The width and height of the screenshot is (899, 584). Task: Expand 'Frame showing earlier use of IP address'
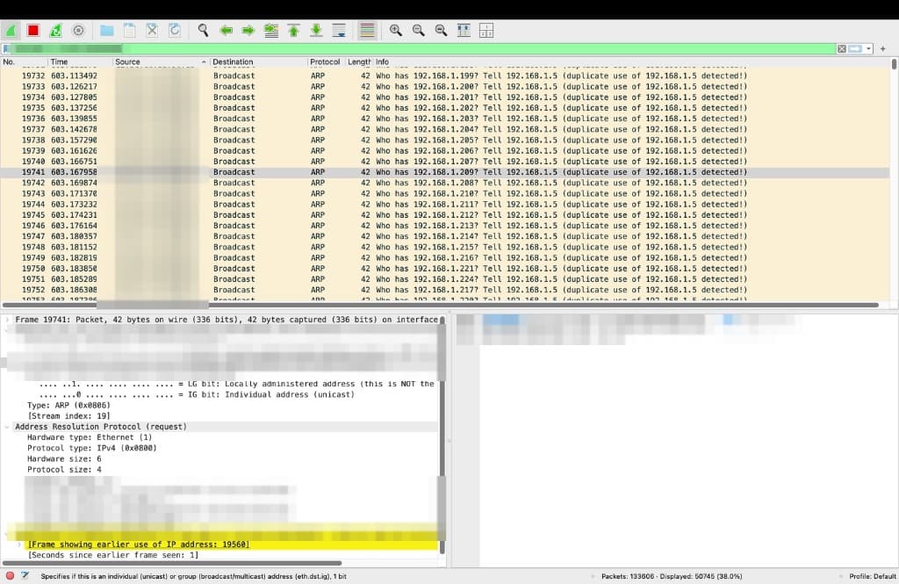click(19, 544)
